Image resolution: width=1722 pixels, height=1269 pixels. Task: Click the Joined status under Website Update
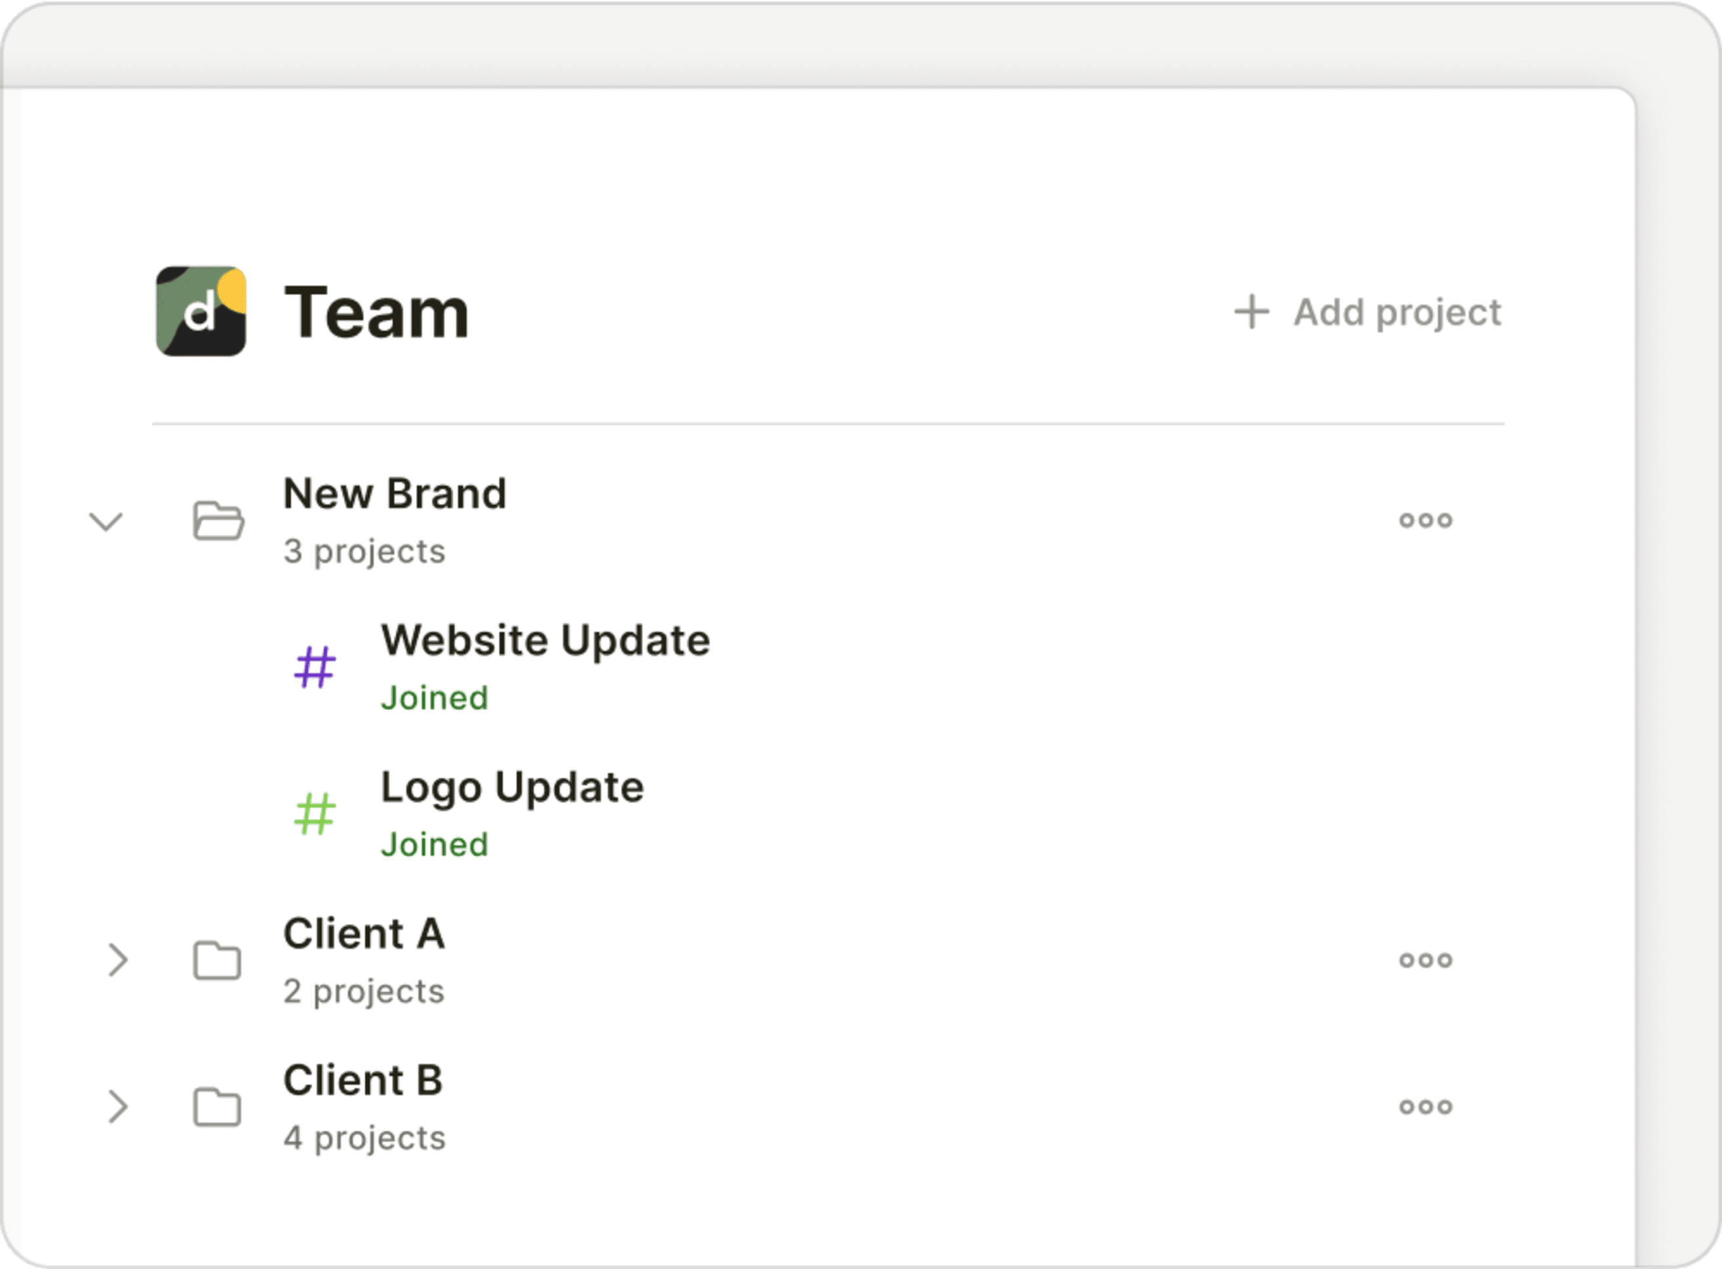coord(434,698)
